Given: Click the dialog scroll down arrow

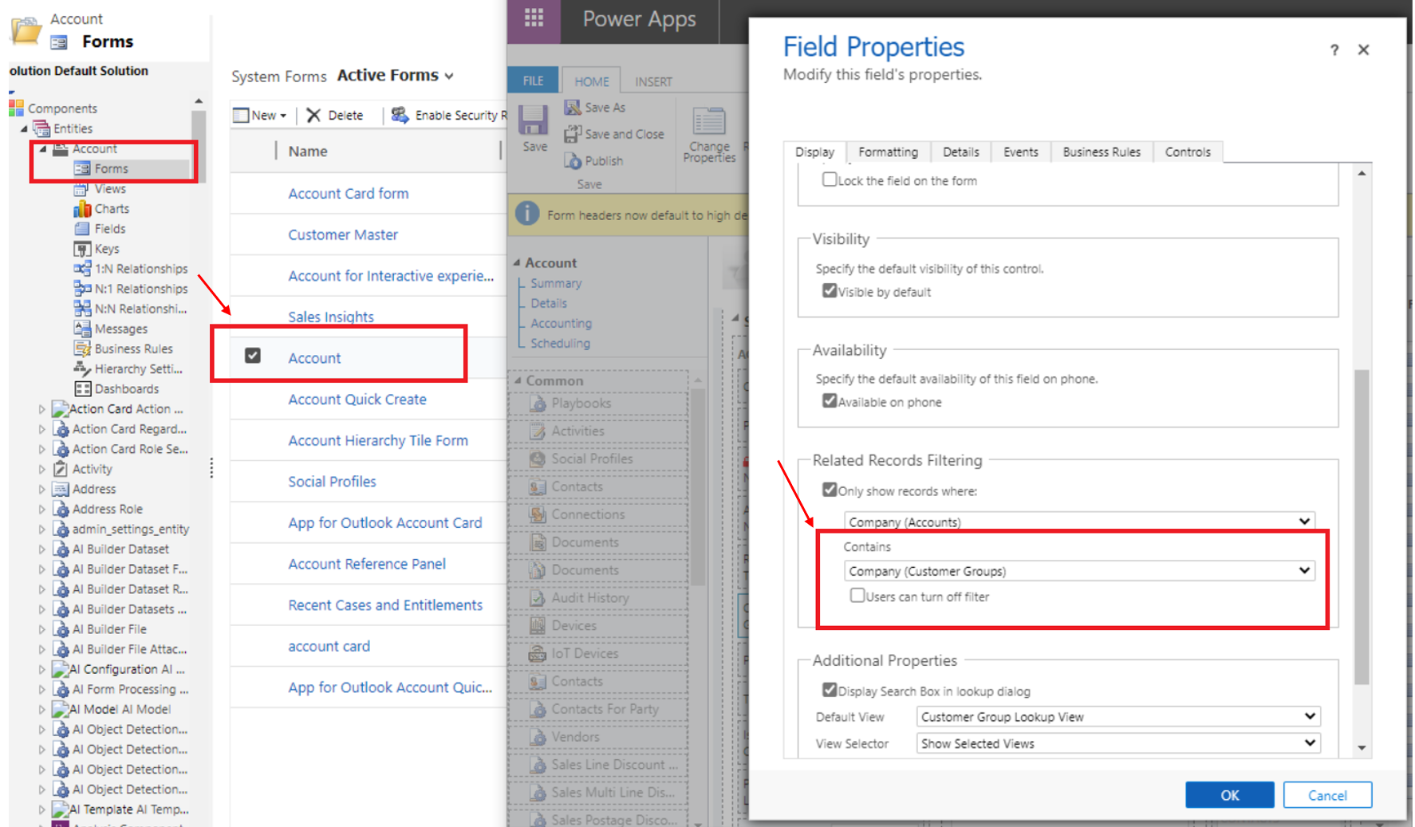Looking at the screenshot, I should coord(1362,748).
